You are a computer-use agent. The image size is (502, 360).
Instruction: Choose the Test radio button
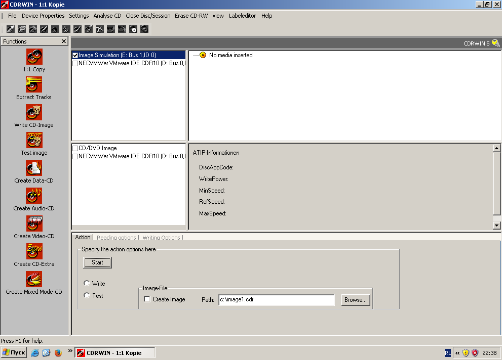[87, 296]
